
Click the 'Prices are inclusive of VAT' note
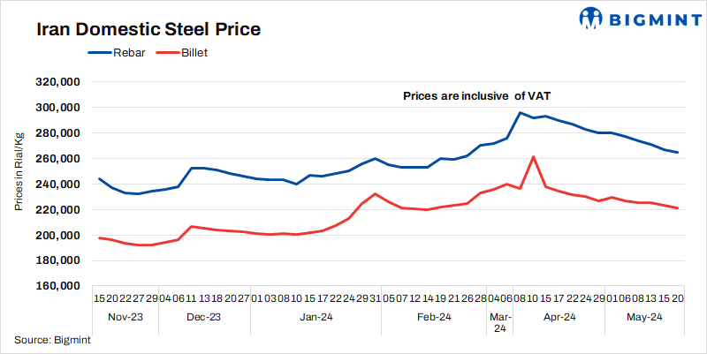477,94
